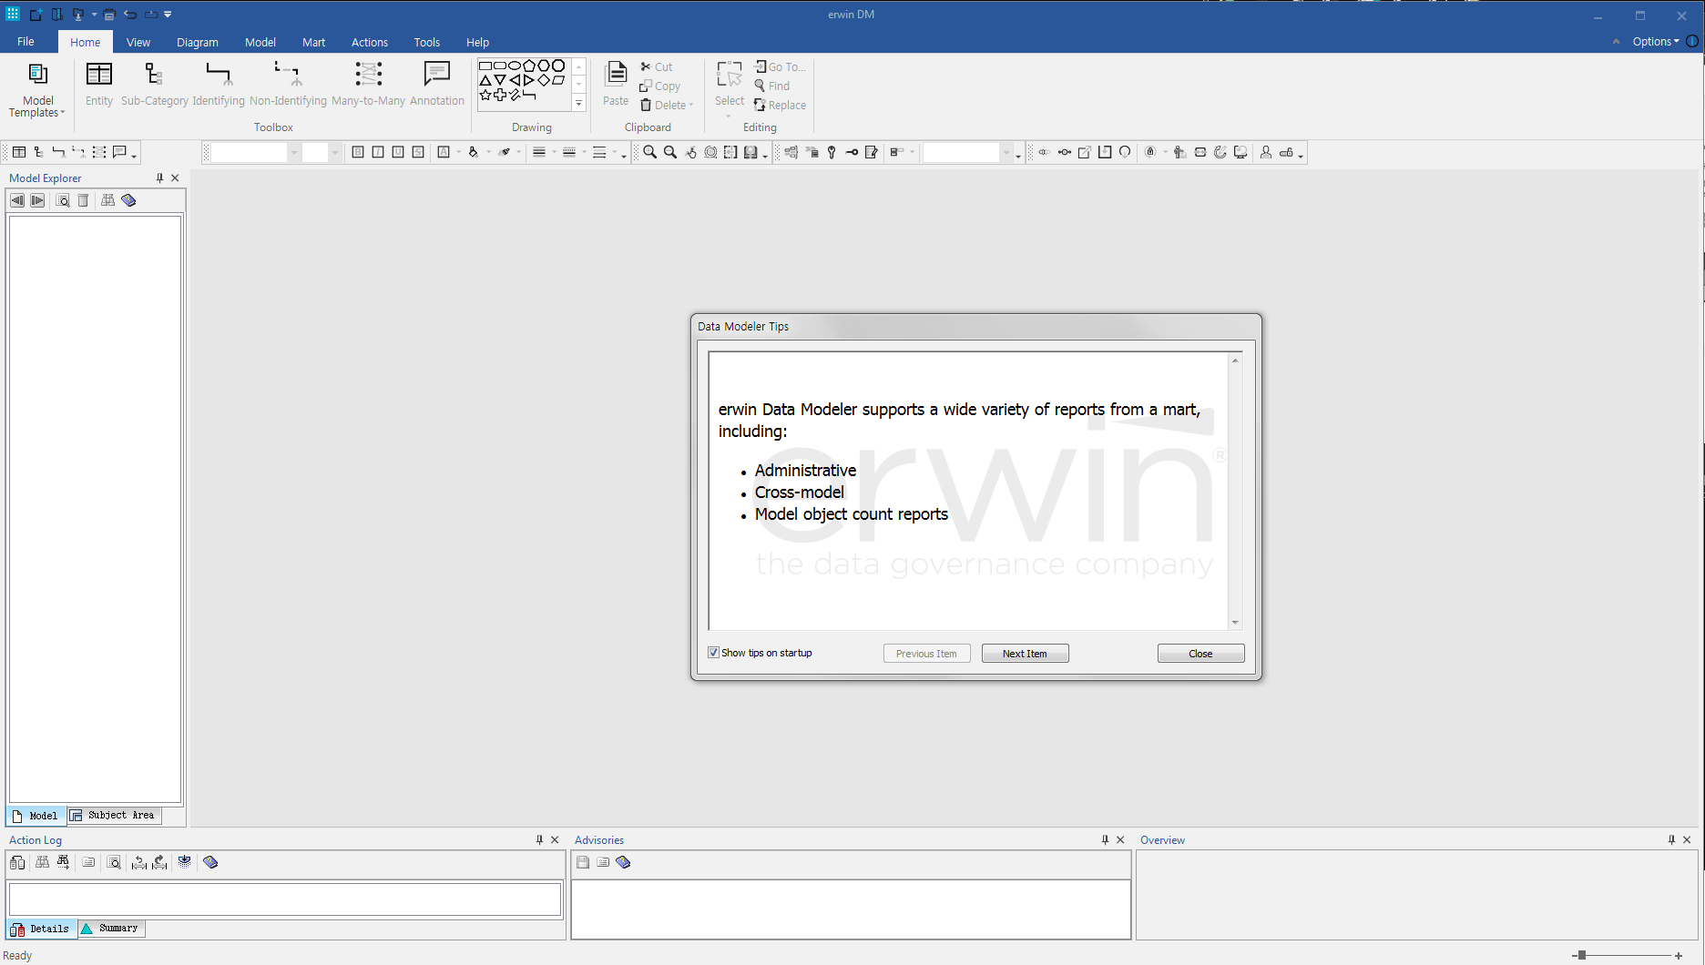1705x965 pixels.
Task: Click the Bold formatting button
Action: 358,152
